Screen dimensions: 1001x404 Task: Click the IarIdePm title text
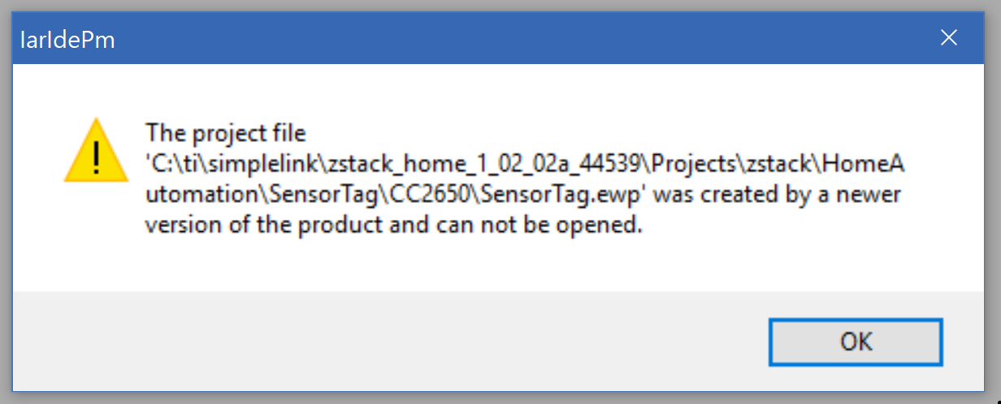[x=67, y=39]
